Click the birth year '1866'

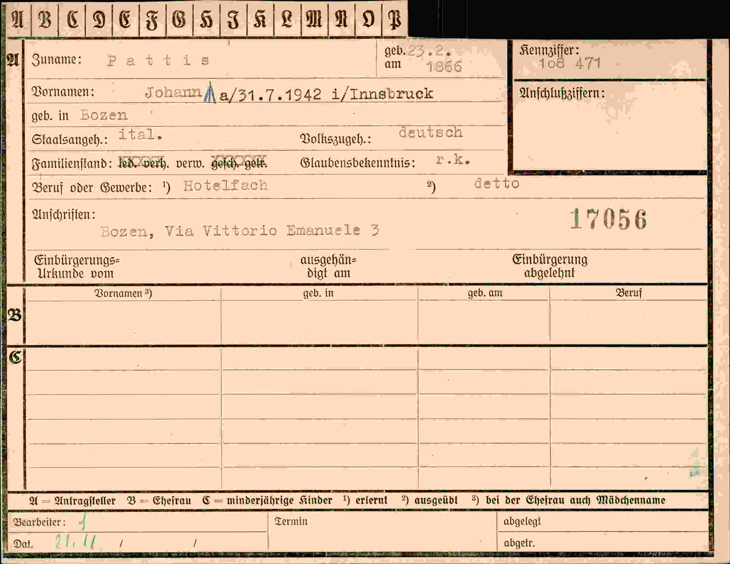click(x=444, y=67)
